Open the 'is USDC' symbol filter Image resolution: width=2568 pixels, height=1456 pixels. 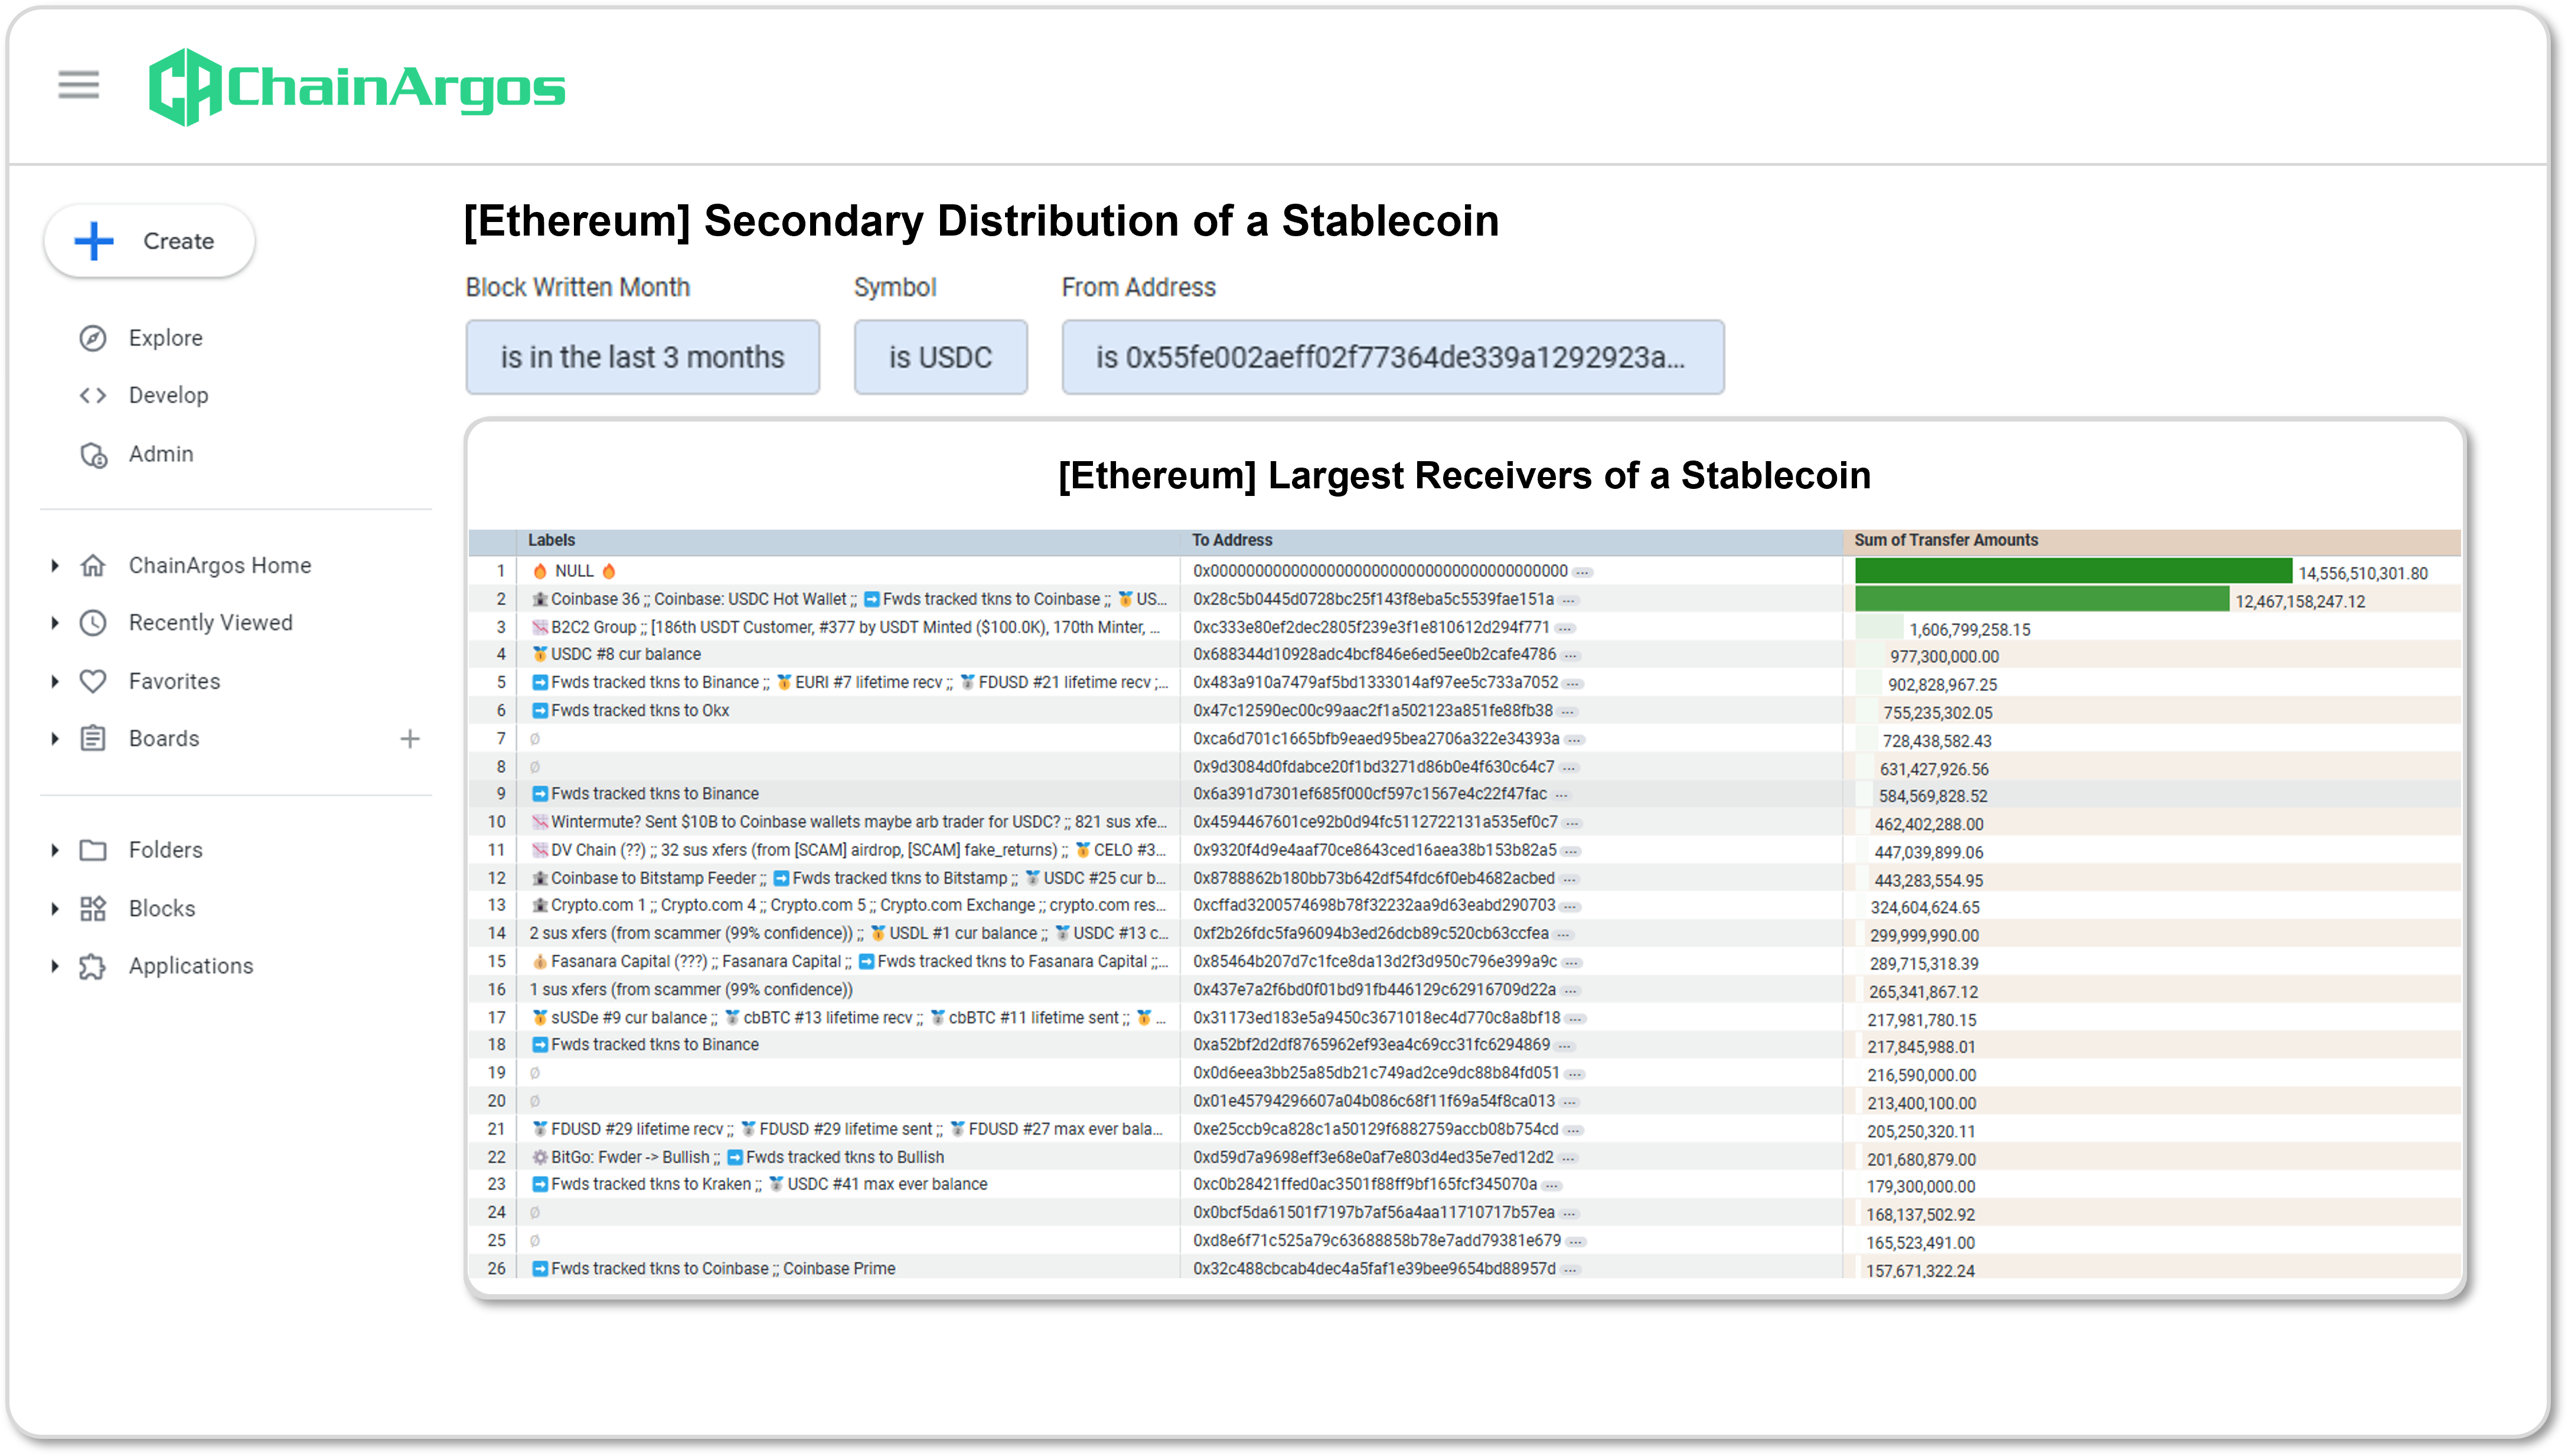click(x=940, y=357)
